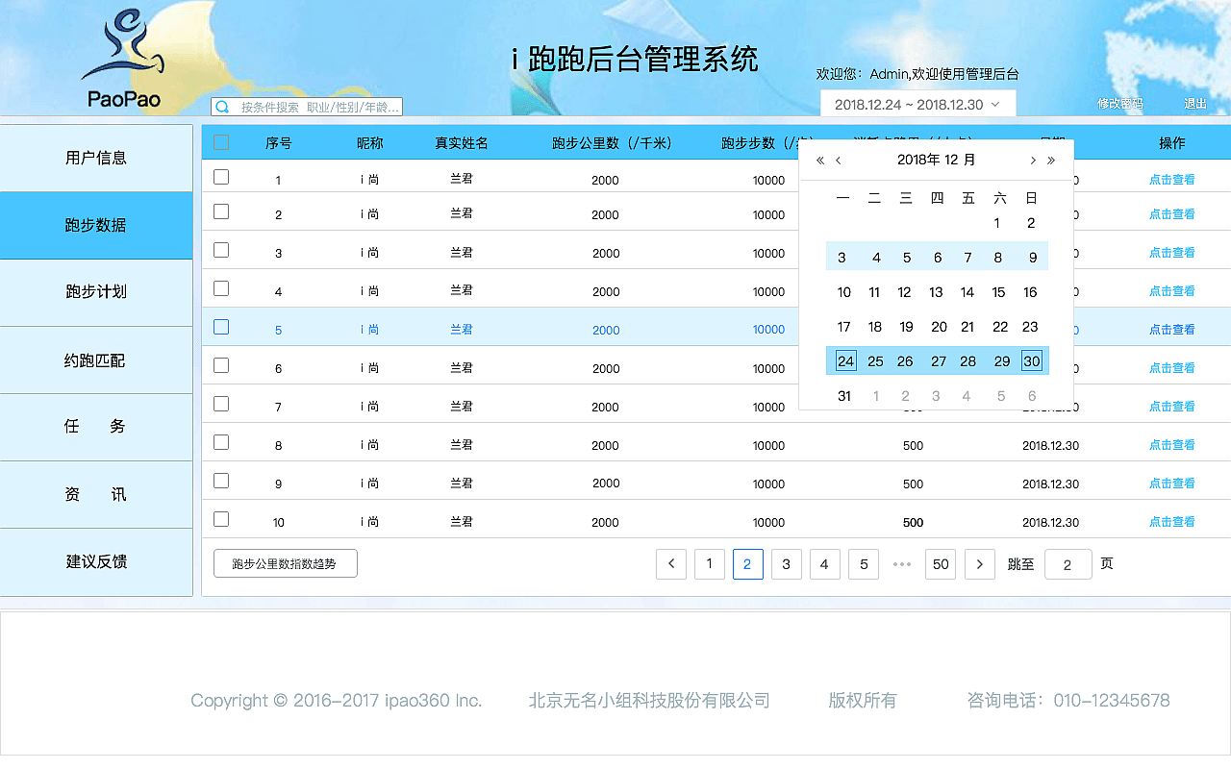
Task: Uncheck the highlighted row 5 checkbox
Action: pos(221,327)
